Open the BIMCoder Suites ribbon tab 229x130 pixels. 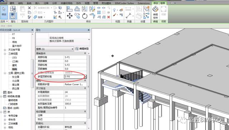click(x=124, y=3)
